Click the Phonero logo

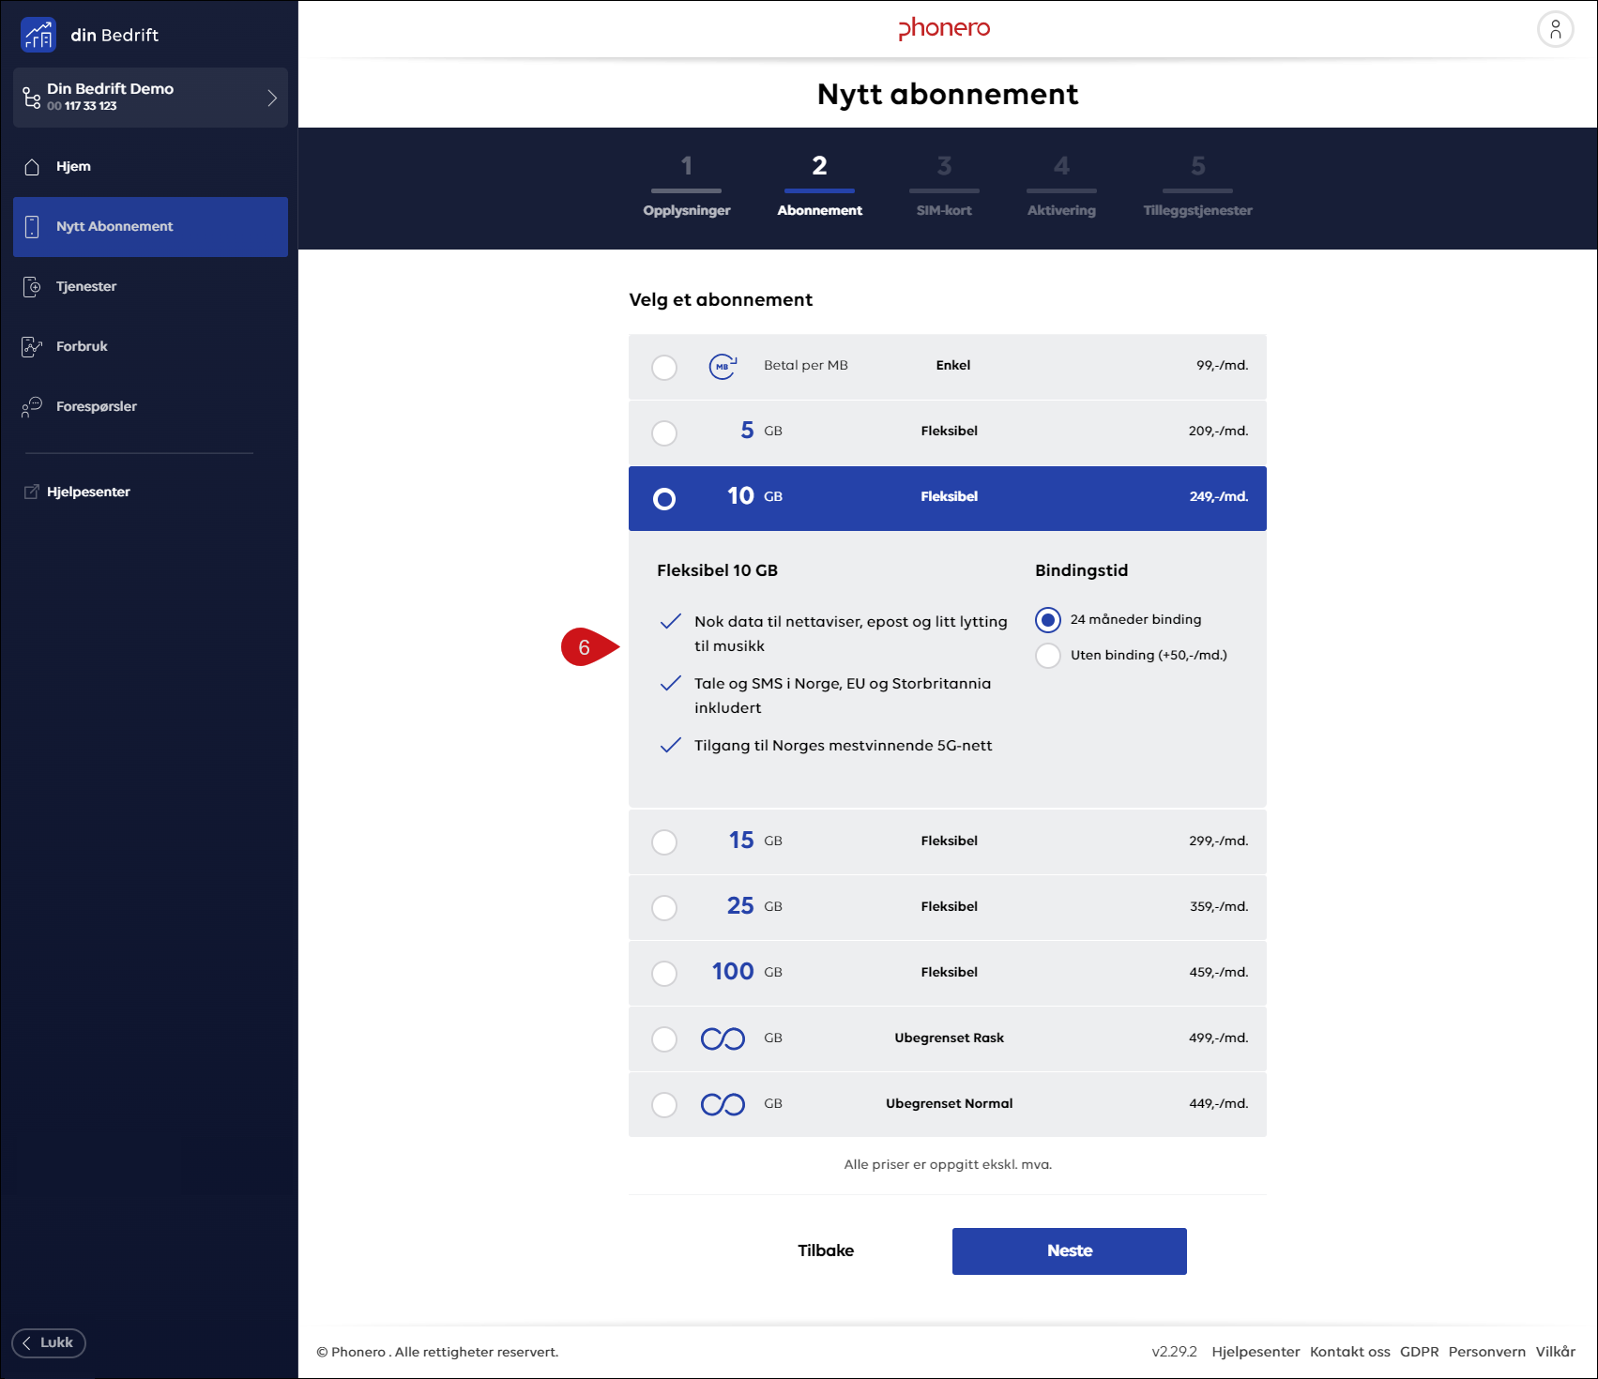pyautogui.click(x=944, y=28)
